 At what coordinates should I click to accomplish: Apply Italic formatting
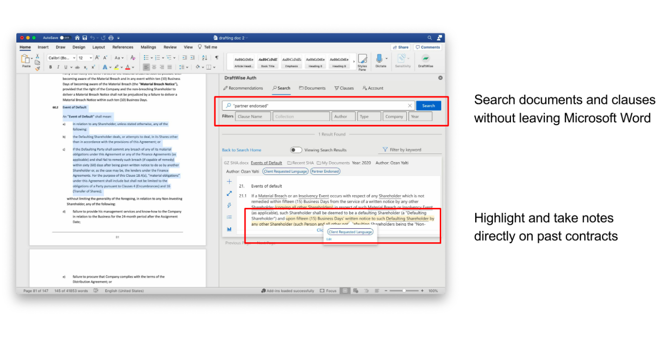click(58, 67)
